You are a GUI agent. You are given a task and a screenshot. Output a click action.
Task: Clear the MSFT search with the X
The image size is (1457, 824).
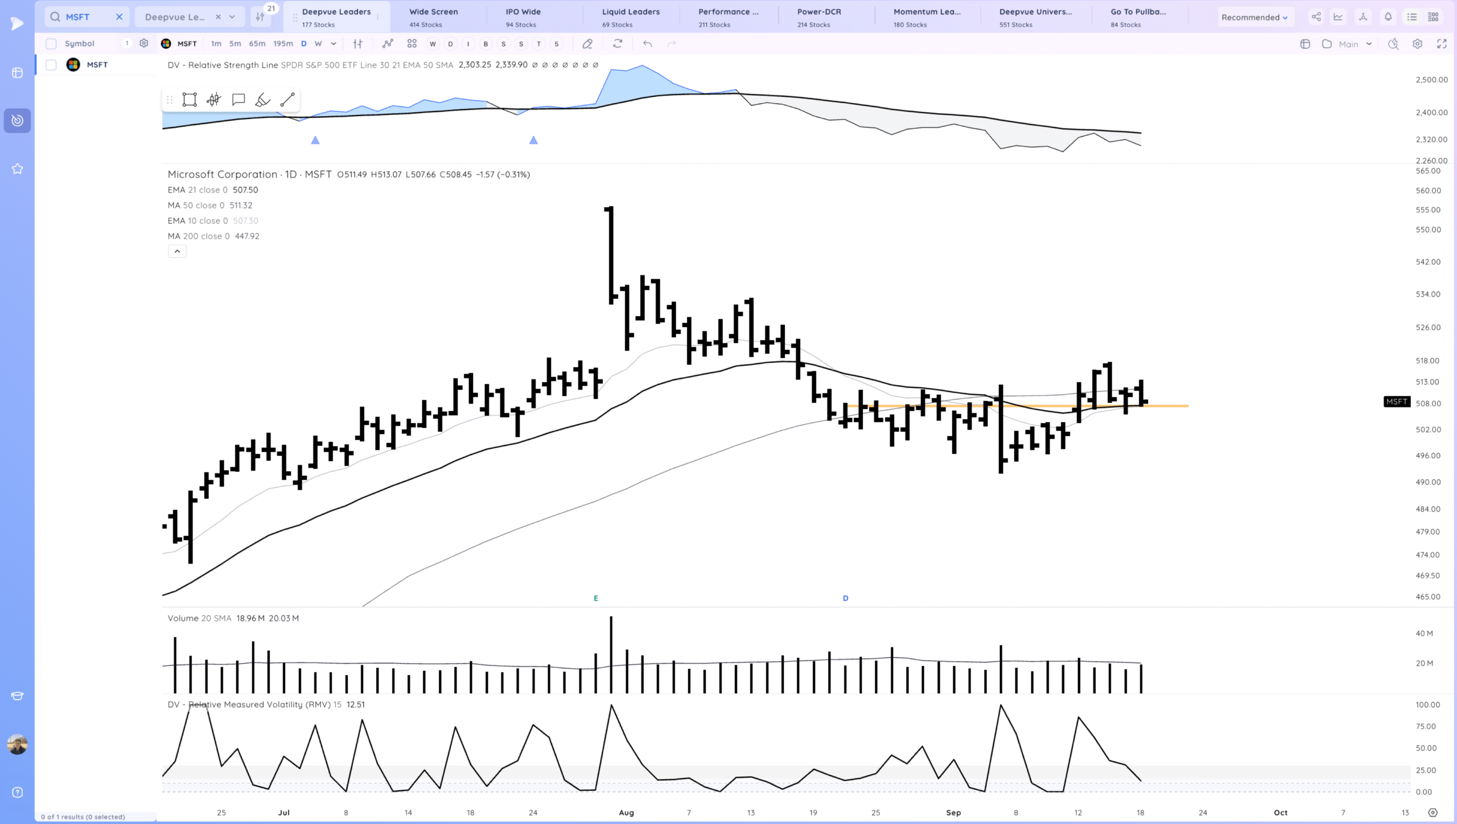[x=119, y=17]
